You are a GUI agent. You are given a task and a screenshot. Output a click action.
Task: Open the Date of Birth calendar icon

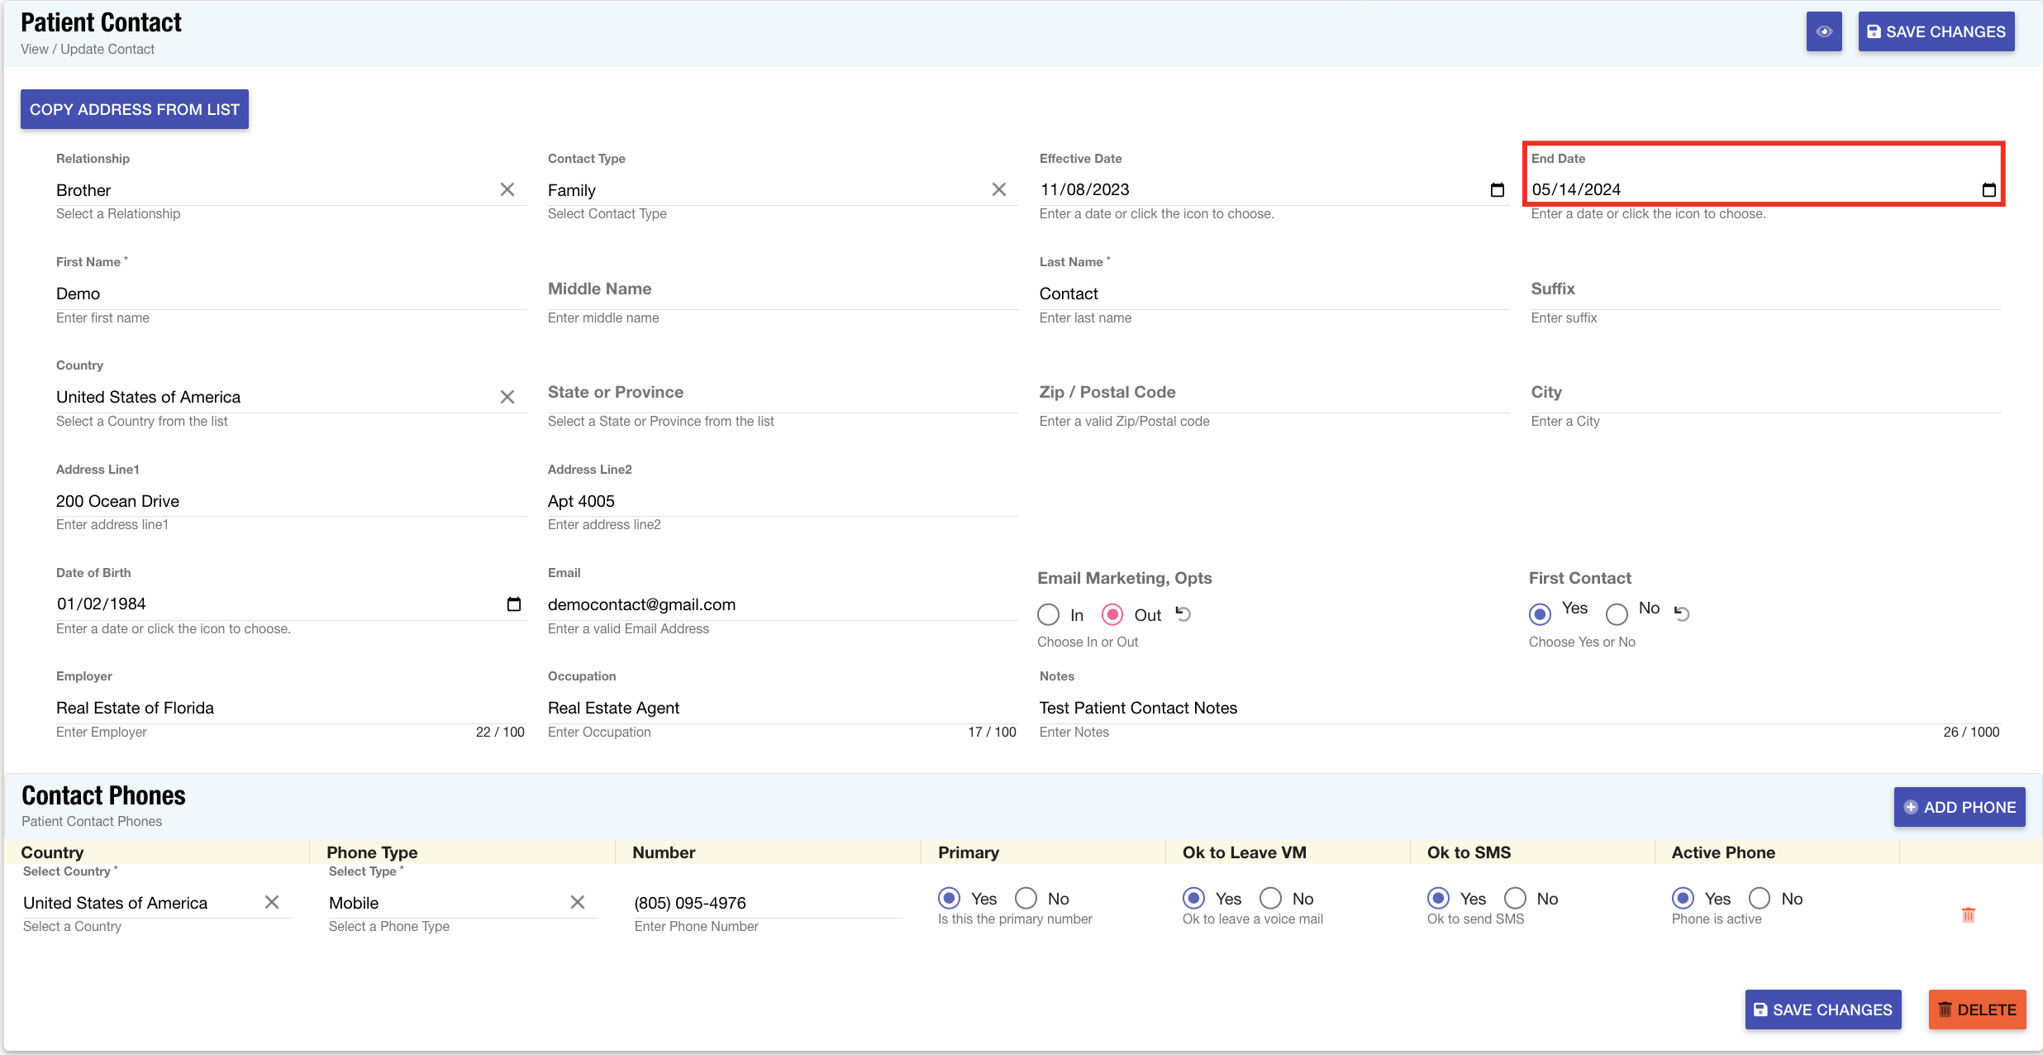tap(513, 604)
